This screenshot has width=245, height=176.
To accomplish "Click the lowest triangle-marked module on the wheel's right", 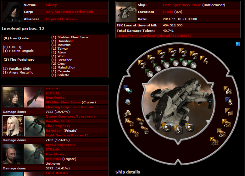I will pos(215,142).
